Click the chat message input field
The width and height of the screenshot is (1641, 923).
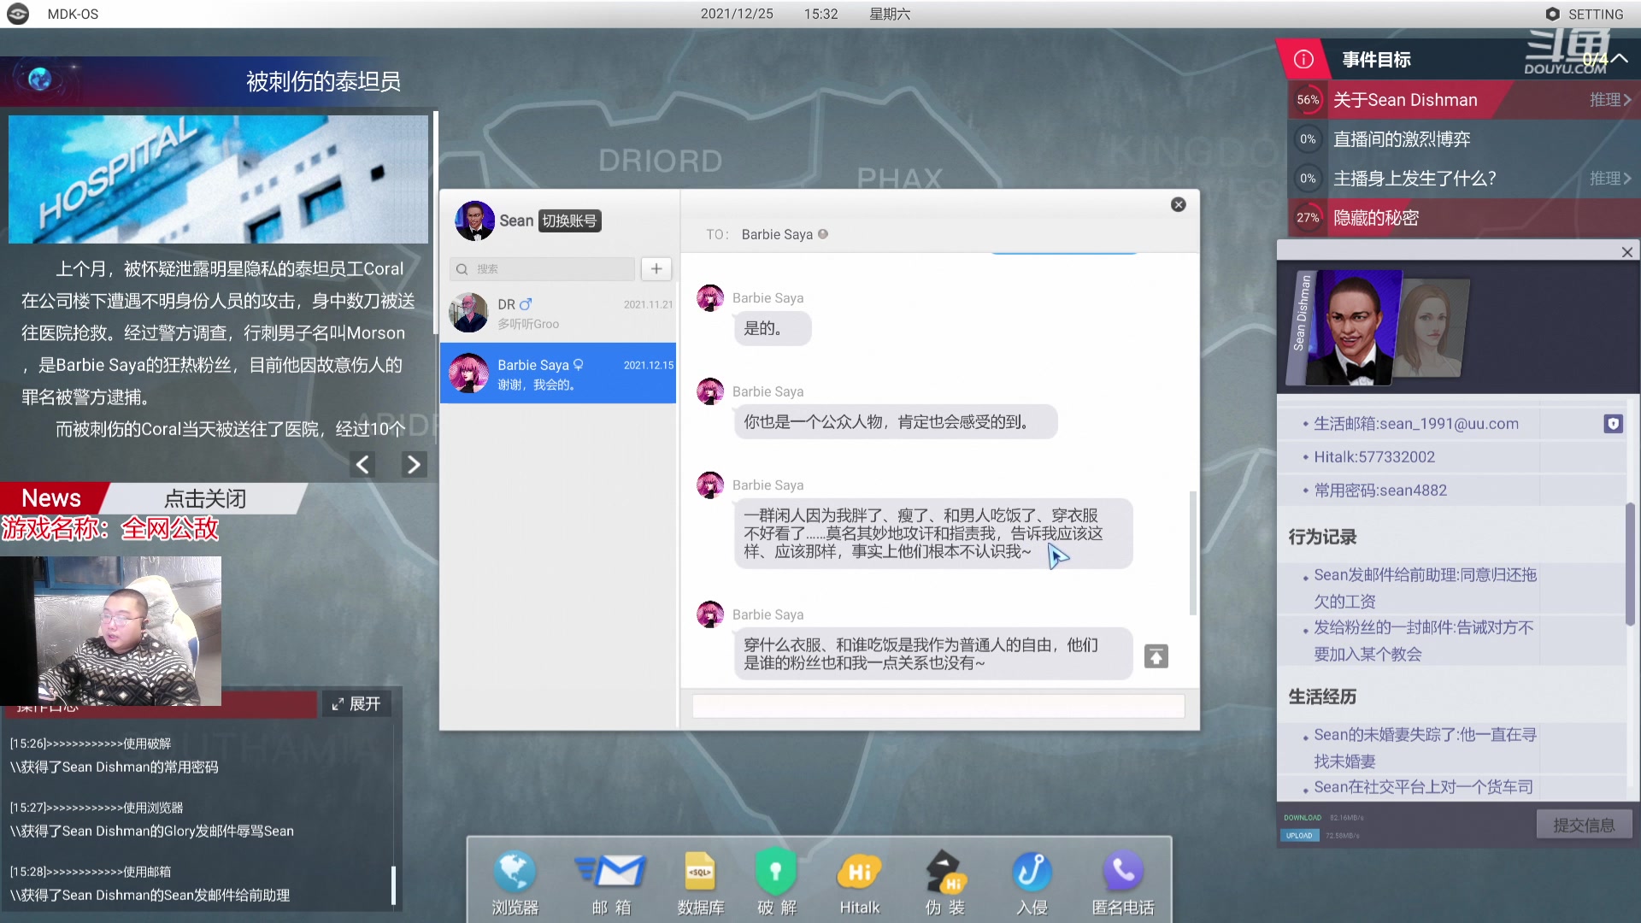coord(938,706)
